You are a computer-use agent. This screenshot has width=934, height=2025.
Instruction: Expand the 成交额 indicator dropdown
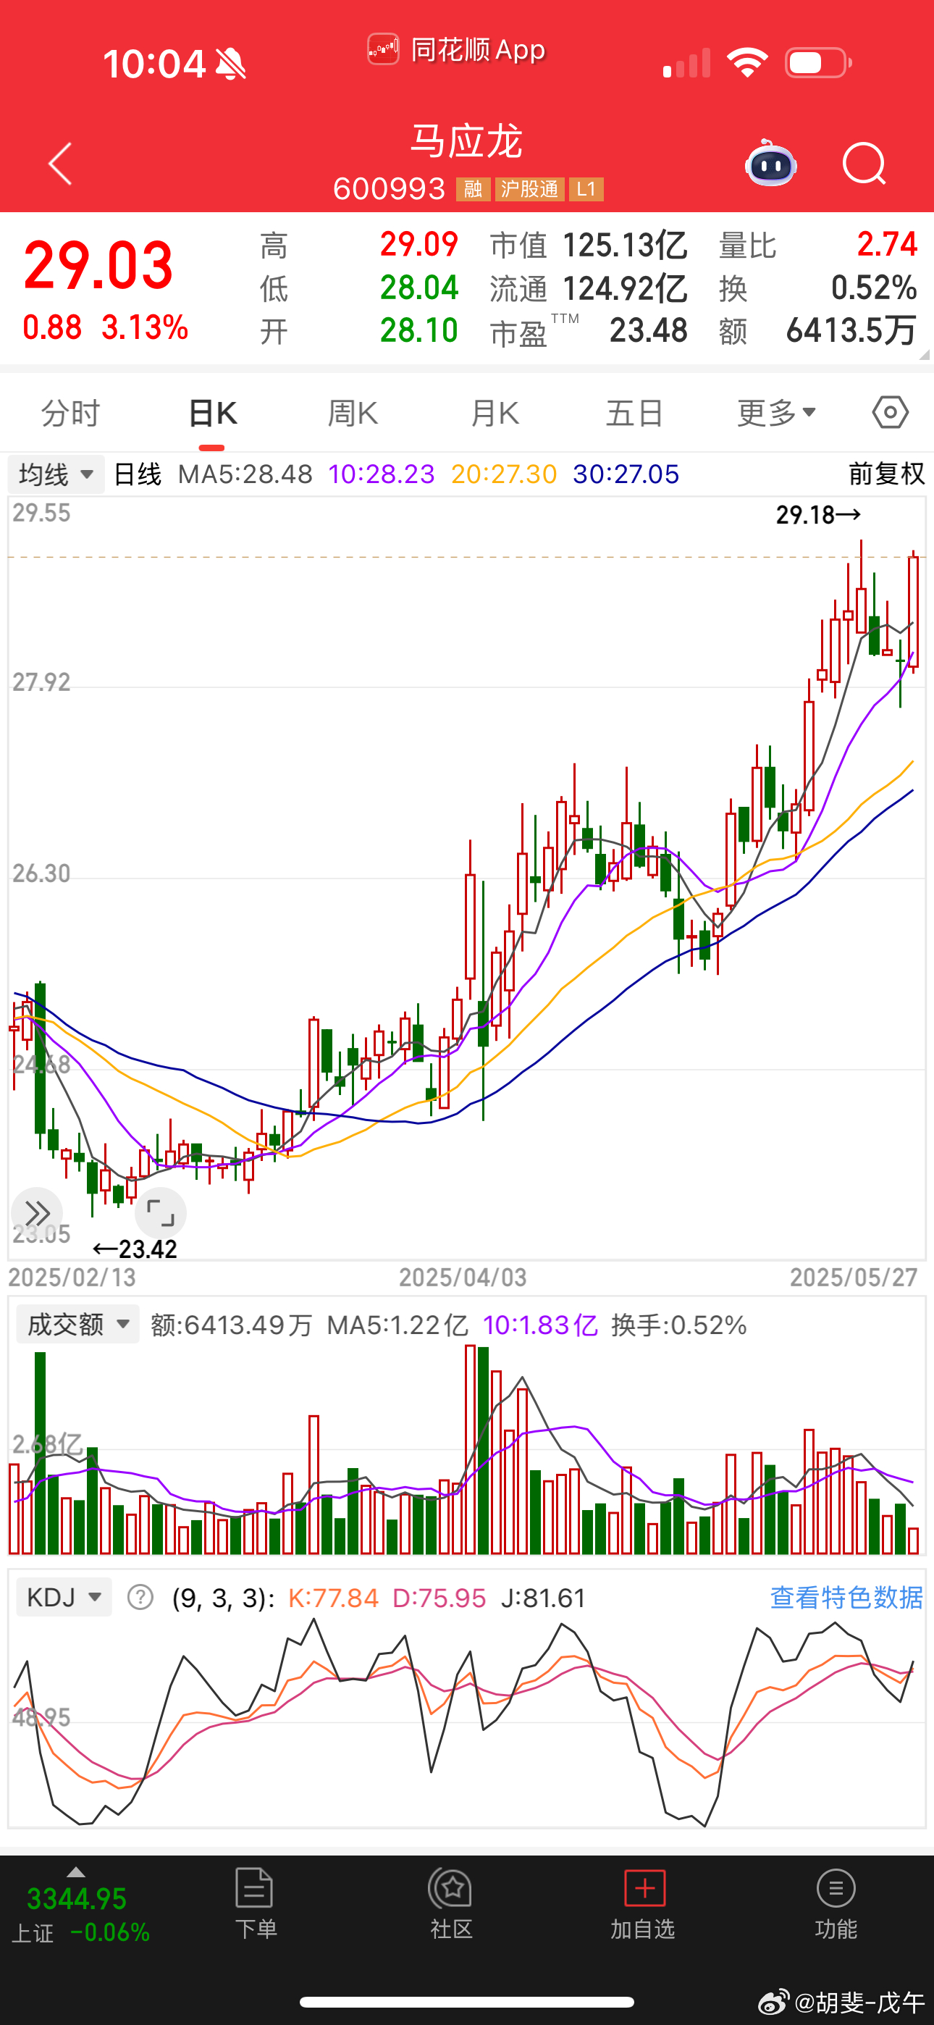[x=78, y=1325]
